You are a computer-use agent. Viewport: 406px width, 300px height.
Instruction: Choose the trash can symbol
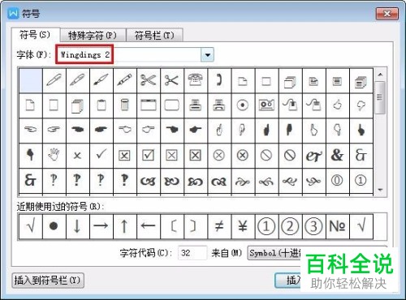point(125,105)
